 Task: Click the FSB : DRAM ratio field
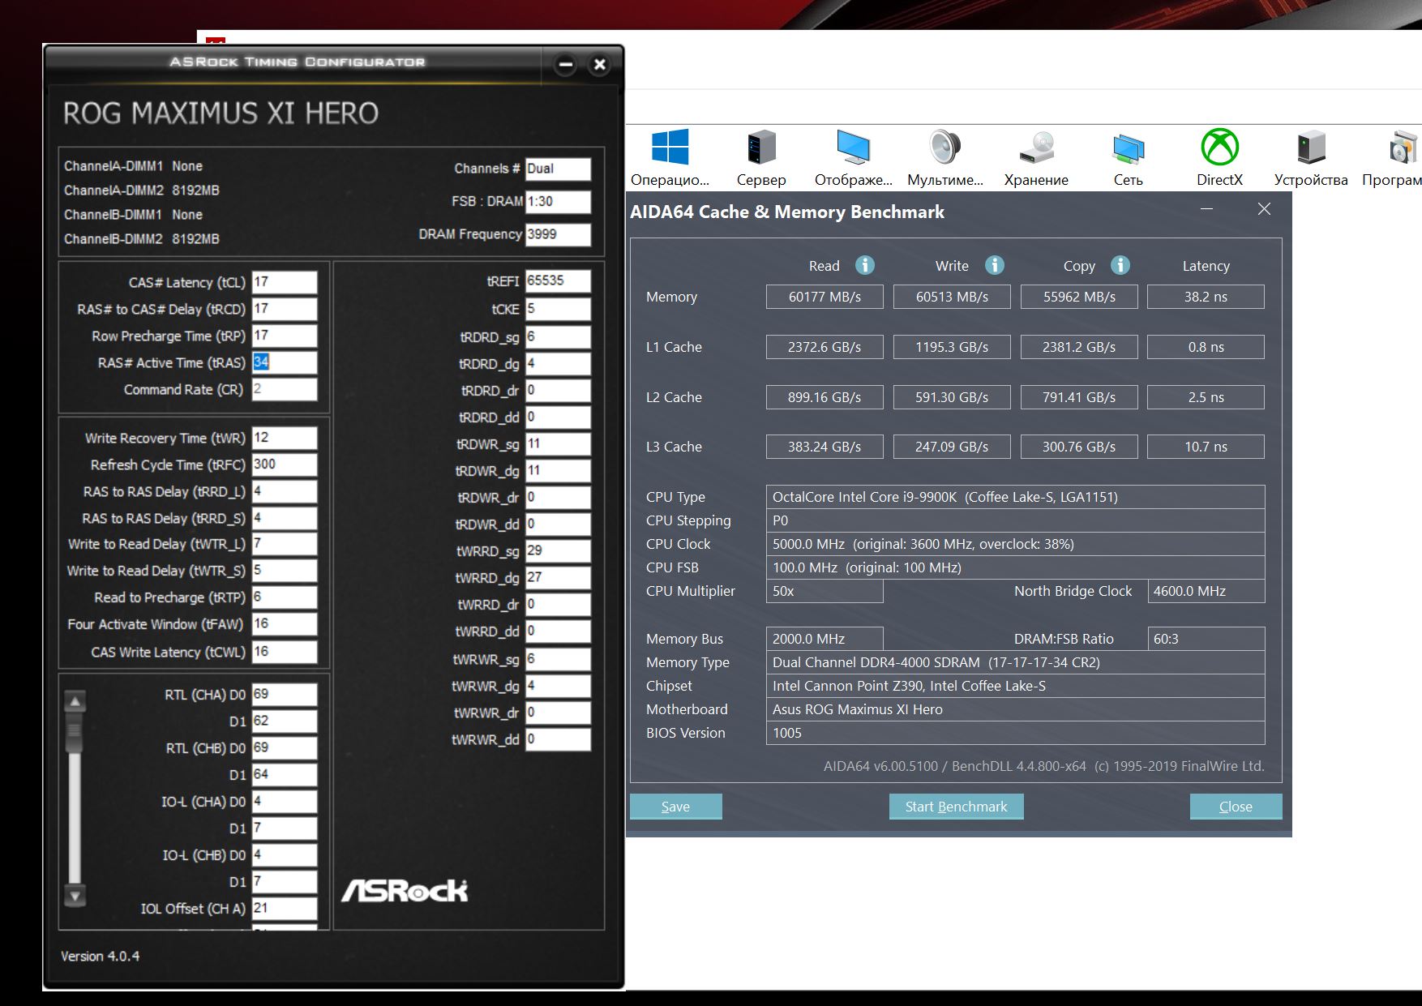[559, 202]
